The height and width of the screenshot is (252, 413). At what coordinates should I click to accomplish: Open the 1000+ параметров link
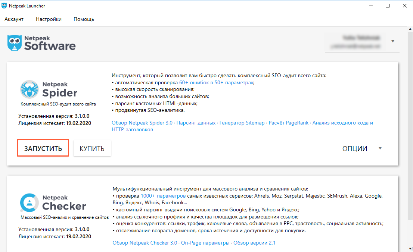point(163,196)
